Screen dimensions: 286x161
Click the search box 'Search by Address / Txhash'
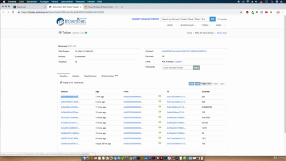tap(185, 19)
